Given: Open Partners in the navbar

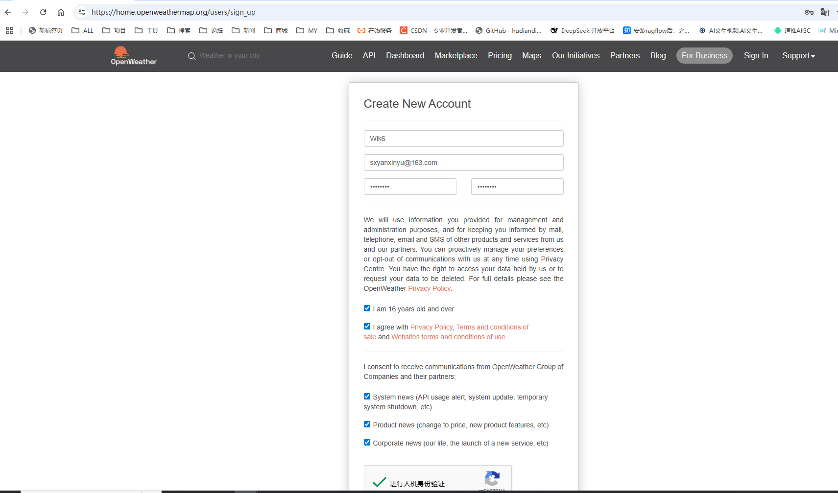Looking at the screenshot, I should pyautogui.click(x=625, y=56).
